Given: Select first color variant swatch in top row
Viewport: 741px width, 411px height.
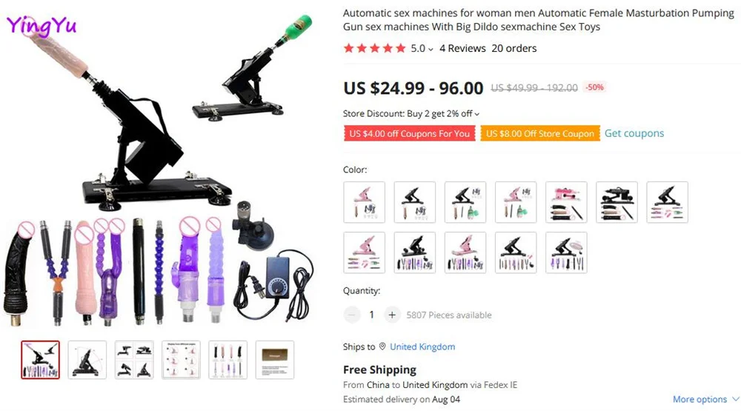Looking at the screenshot, I should [364, 202].
